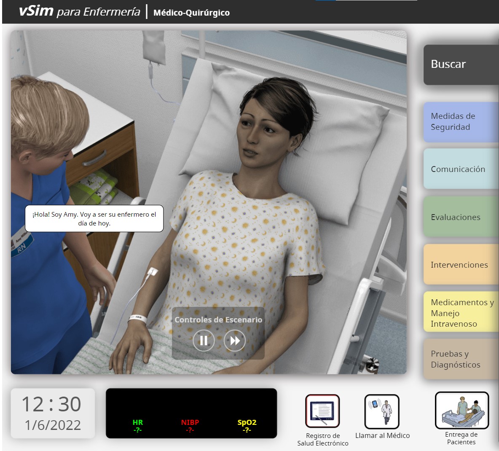499x451 pixels.
Task: Click the NIBP reading on the monitor
Action: (190, 426)
